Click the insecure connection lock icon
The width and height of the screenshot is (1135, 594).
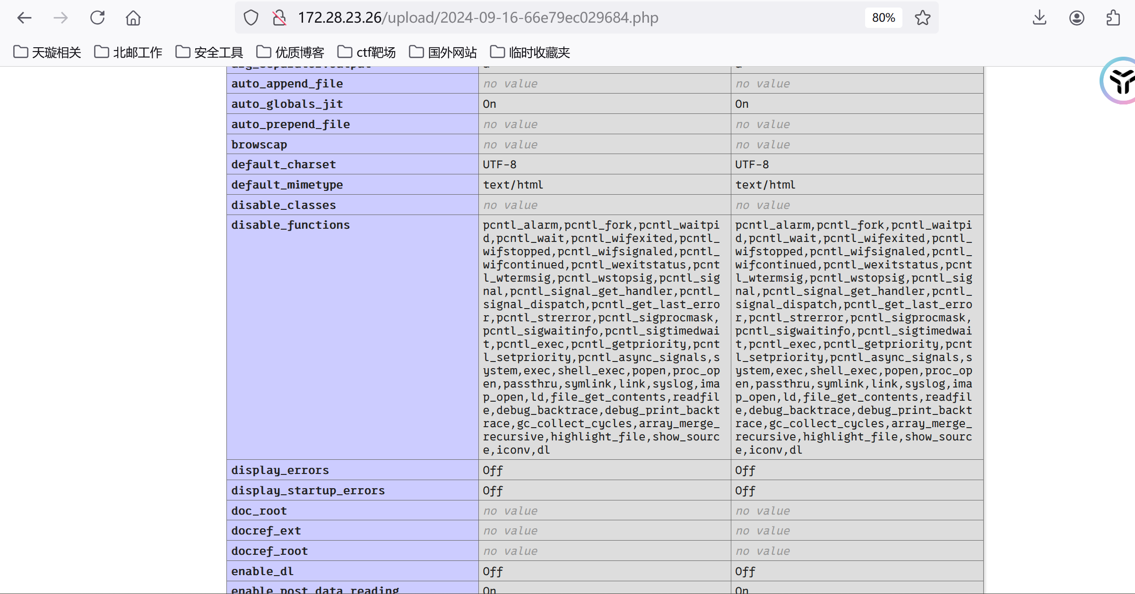pyautogui.click(x=279, y=18)
